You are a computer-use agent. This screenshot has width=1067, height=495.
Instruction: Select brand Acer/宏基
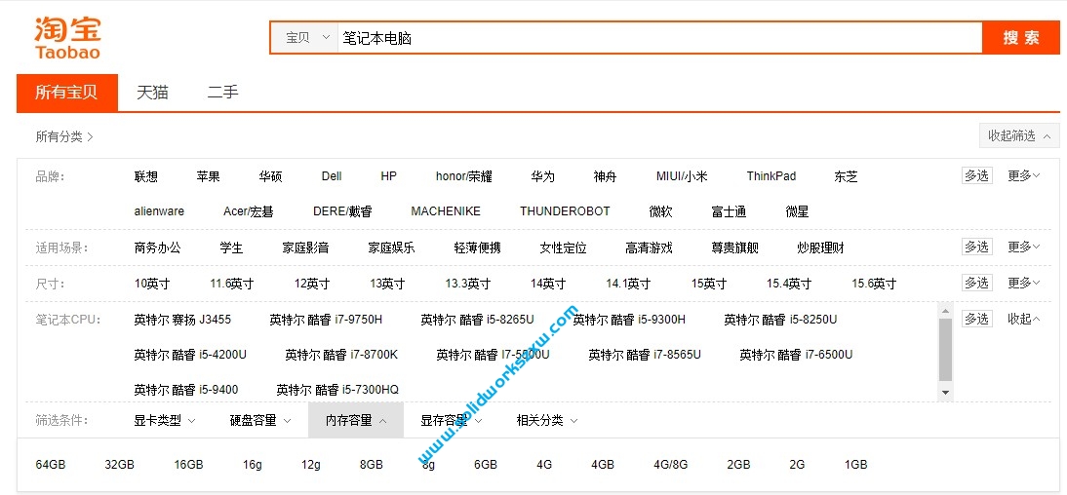[x=249, y=211]
